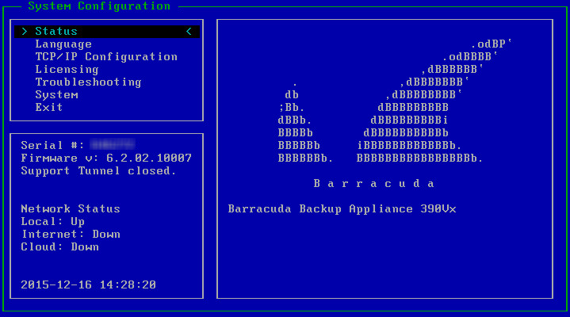Screen dimensions: 570x317
Task: Click the System Configuration title
Action: click(x=99, y=6)
